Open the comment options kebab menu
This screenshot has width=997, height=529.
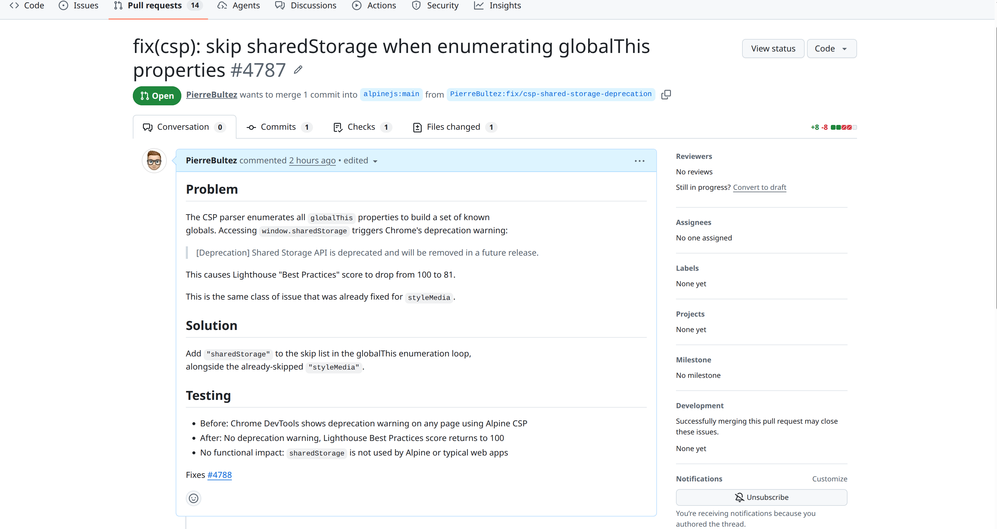point(639,160)
